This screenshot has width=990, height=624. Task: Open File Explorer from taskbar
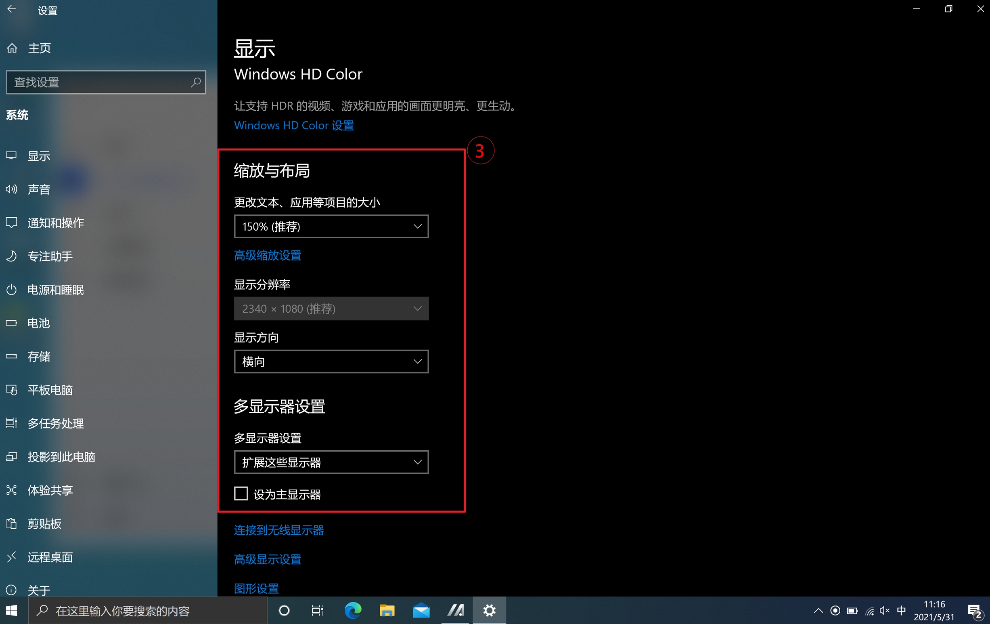click(387, 610)
